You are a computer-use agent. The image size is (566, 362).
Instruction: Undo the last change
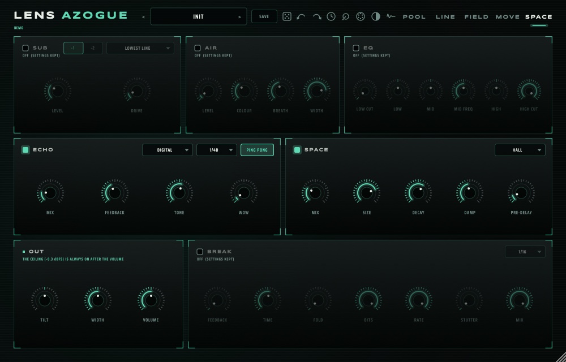point(301,16)
